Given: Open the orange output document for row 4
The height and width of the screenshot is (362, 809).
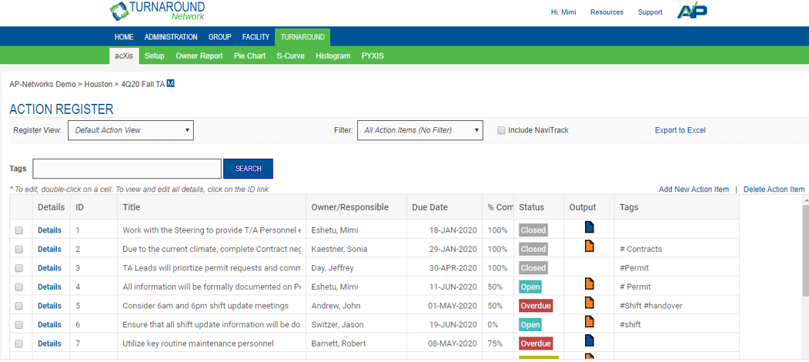Looking at the screenshot, I should coord(590,284).
